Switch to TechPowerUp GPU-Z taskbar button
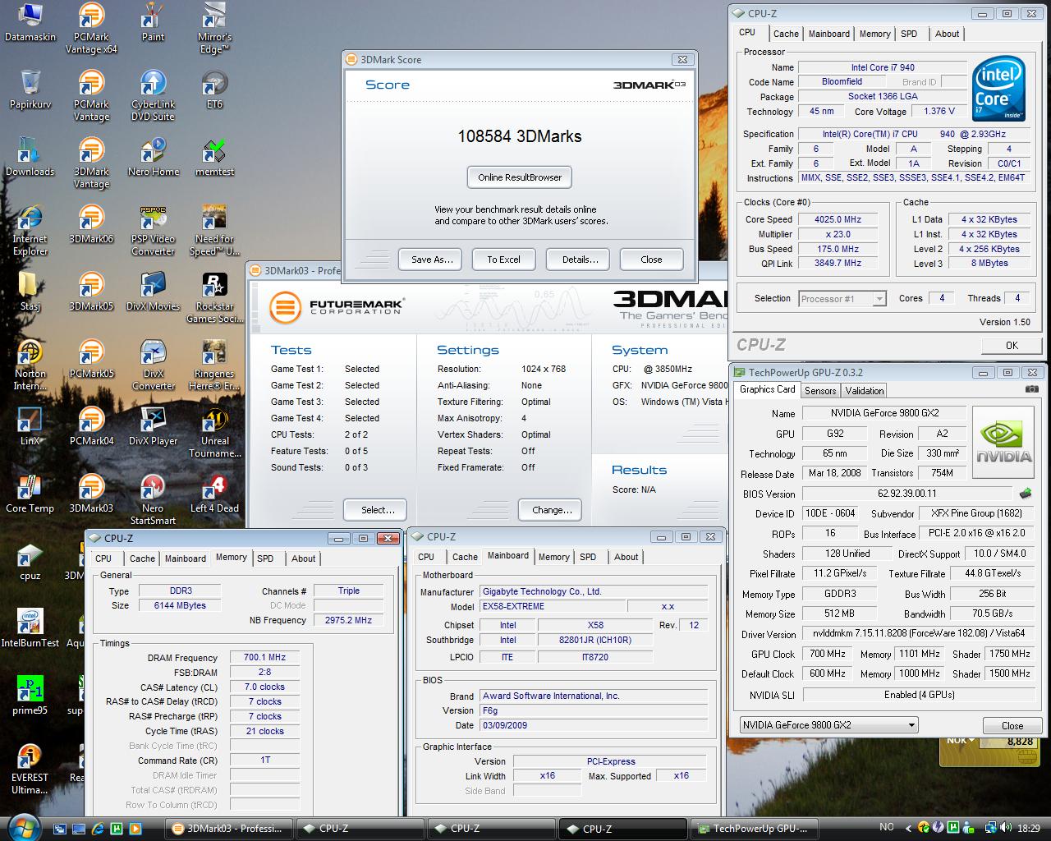 [755, 829]
